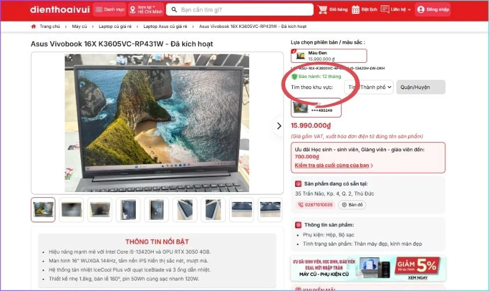
Task: Click the user avatar icon in login button
Action: 421,9
